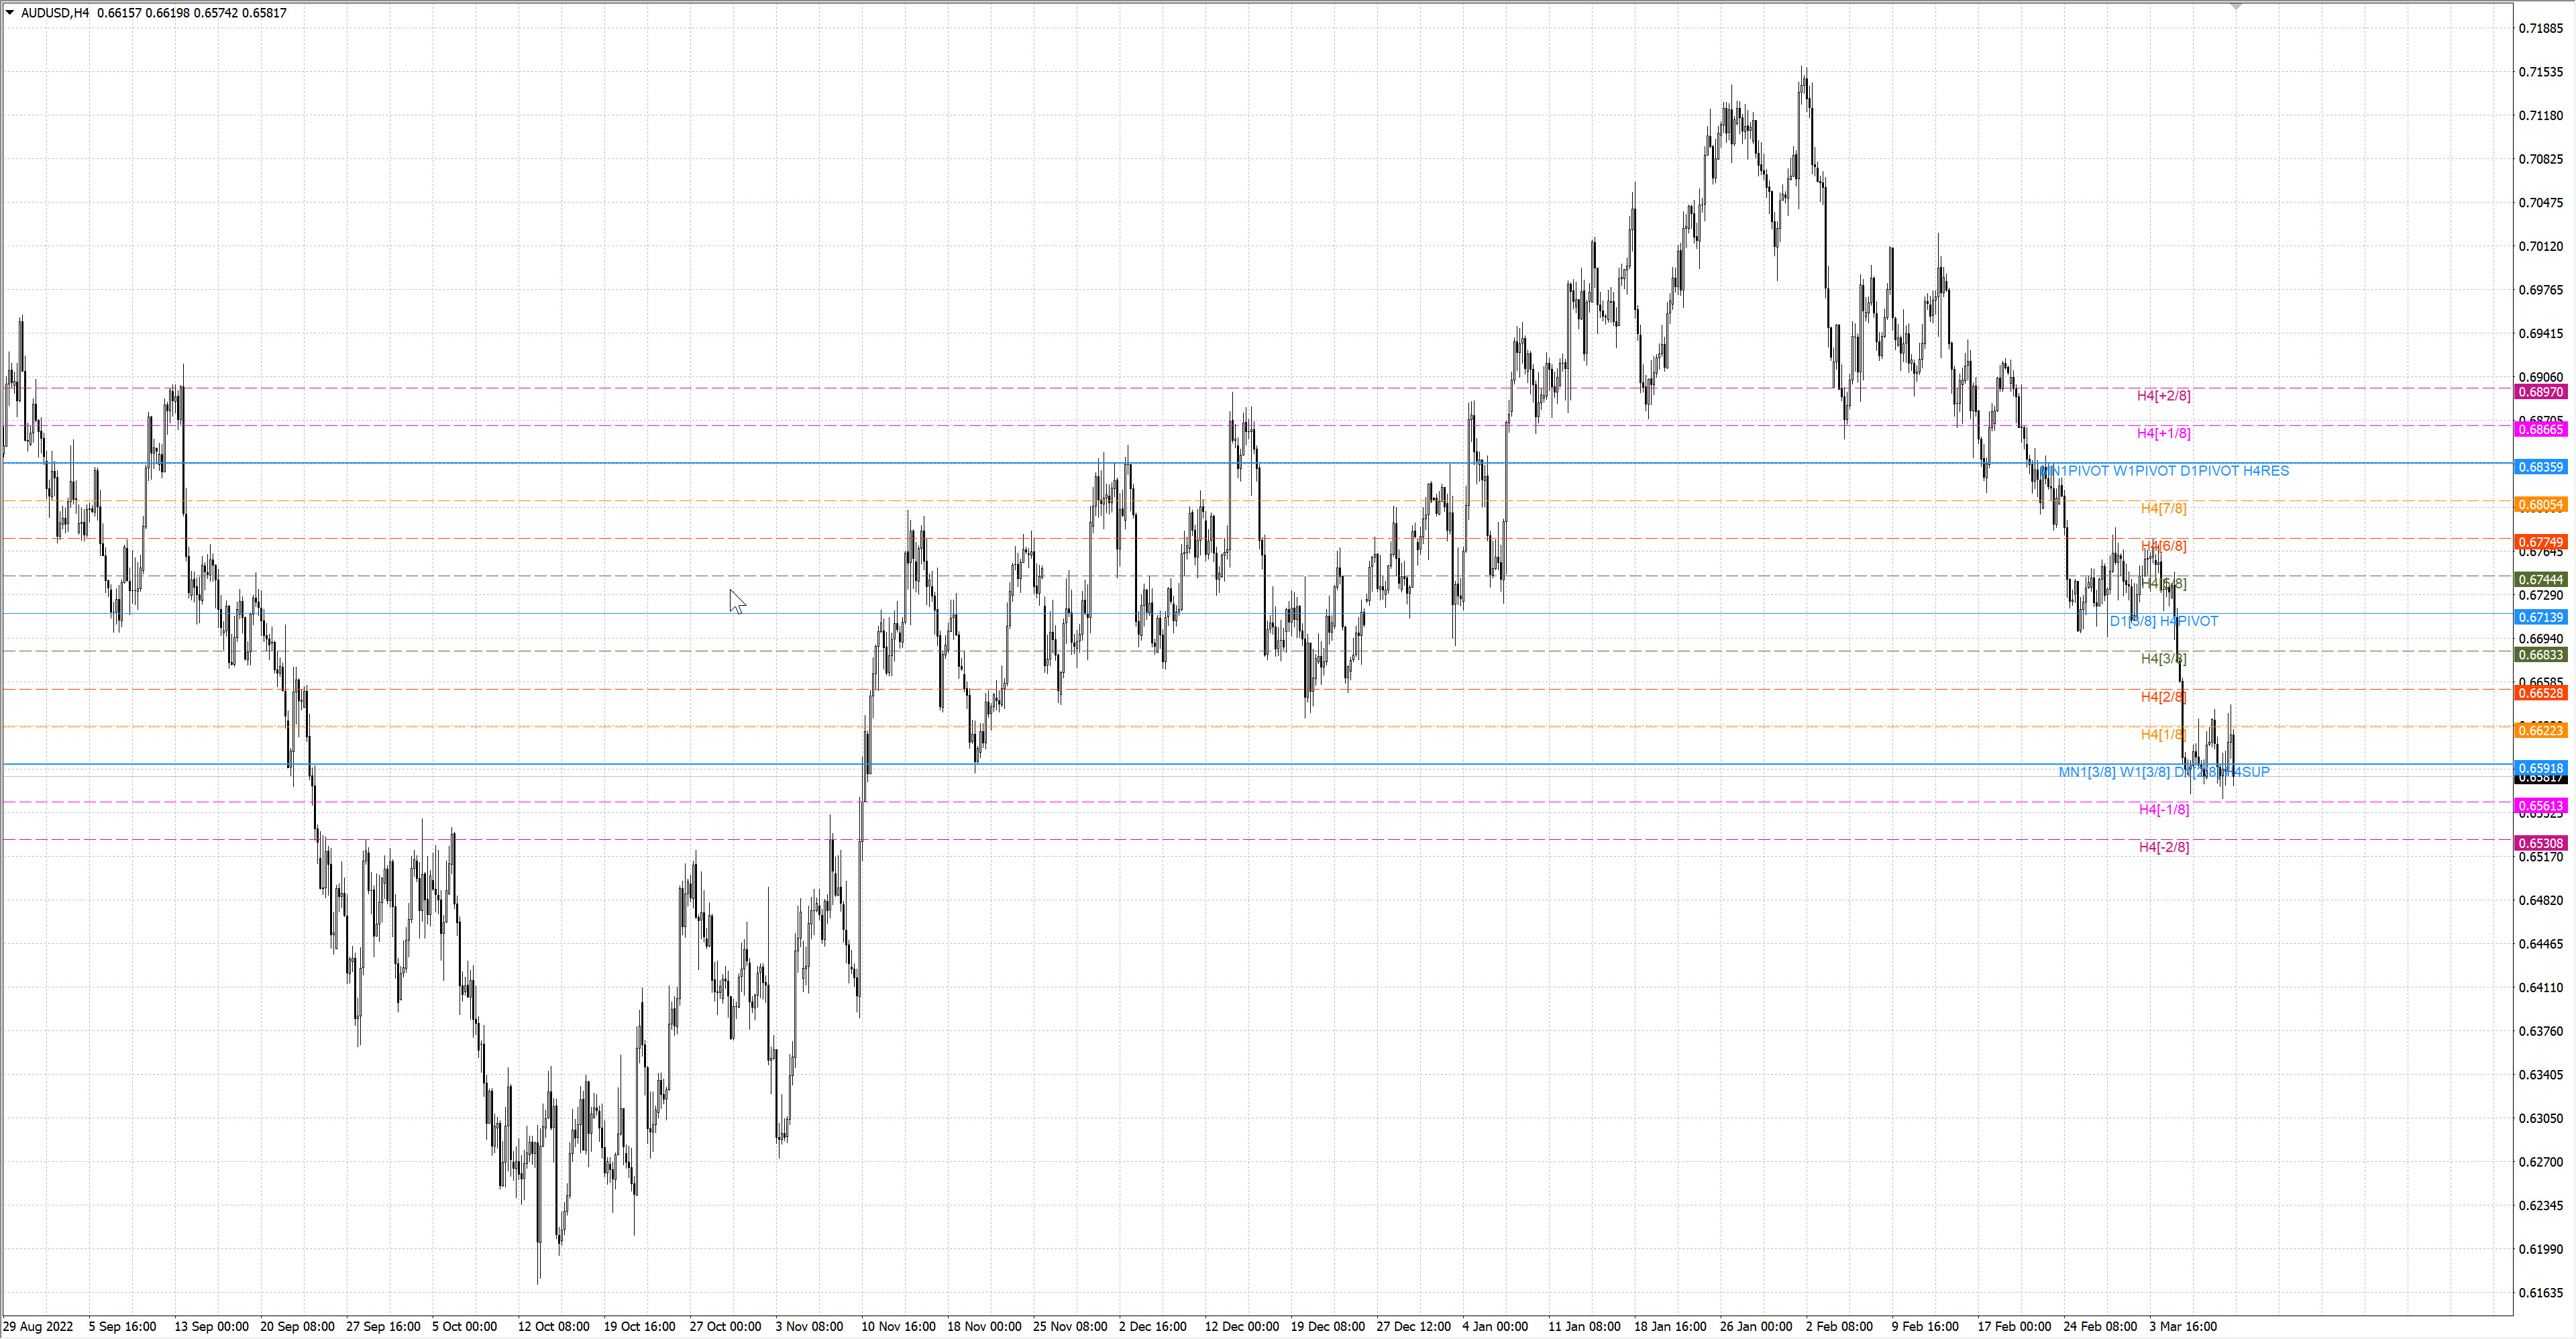Click MN1PIVOT W1PIVOT D1PIVOT H4RES label
The image size is (2576, 1339).
coord(2165,471)
